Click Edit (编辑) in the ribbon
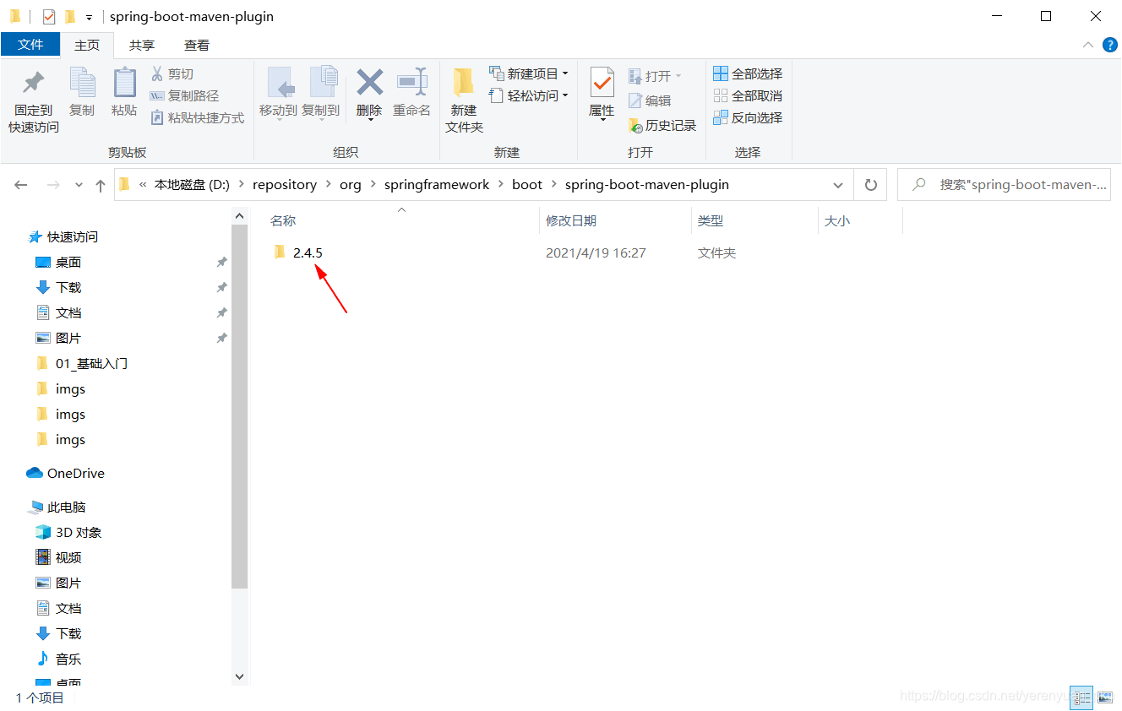Screen dimensions: 1122x711 tap(650, 100)
